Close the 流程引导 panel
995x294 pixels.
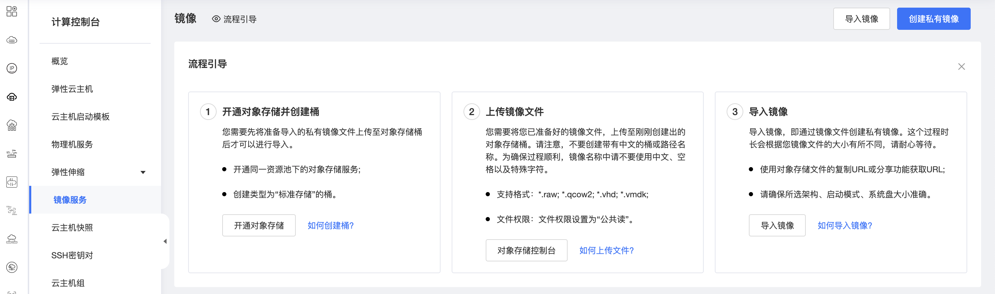point(961,67)
